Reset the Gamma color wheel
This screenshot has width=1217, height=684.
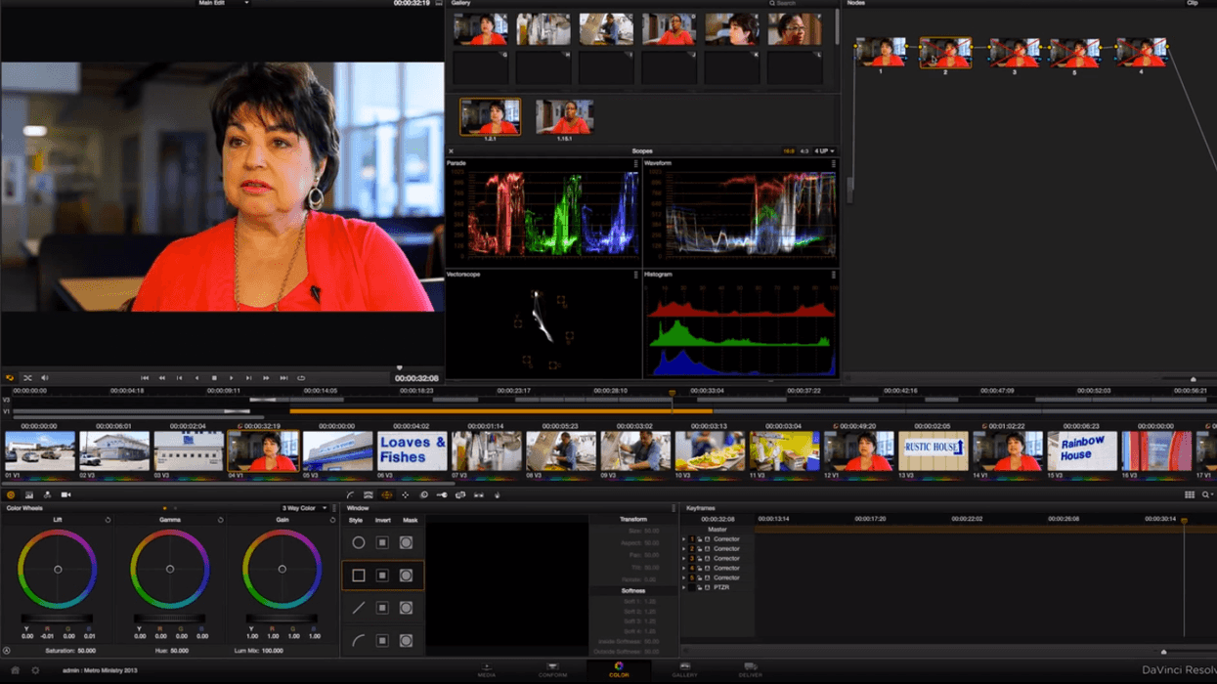(221, 520)
